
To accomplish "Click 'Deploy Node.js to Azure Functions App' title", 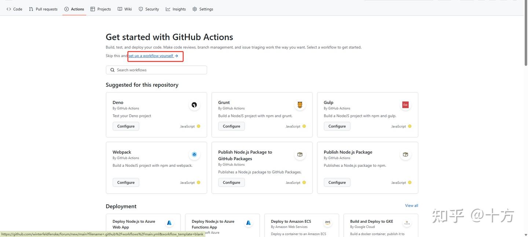I will point(213,224).
